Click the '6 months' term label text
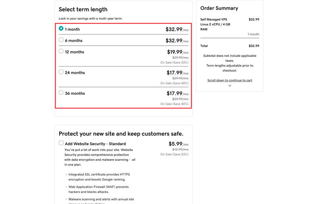 click(74, 41)
